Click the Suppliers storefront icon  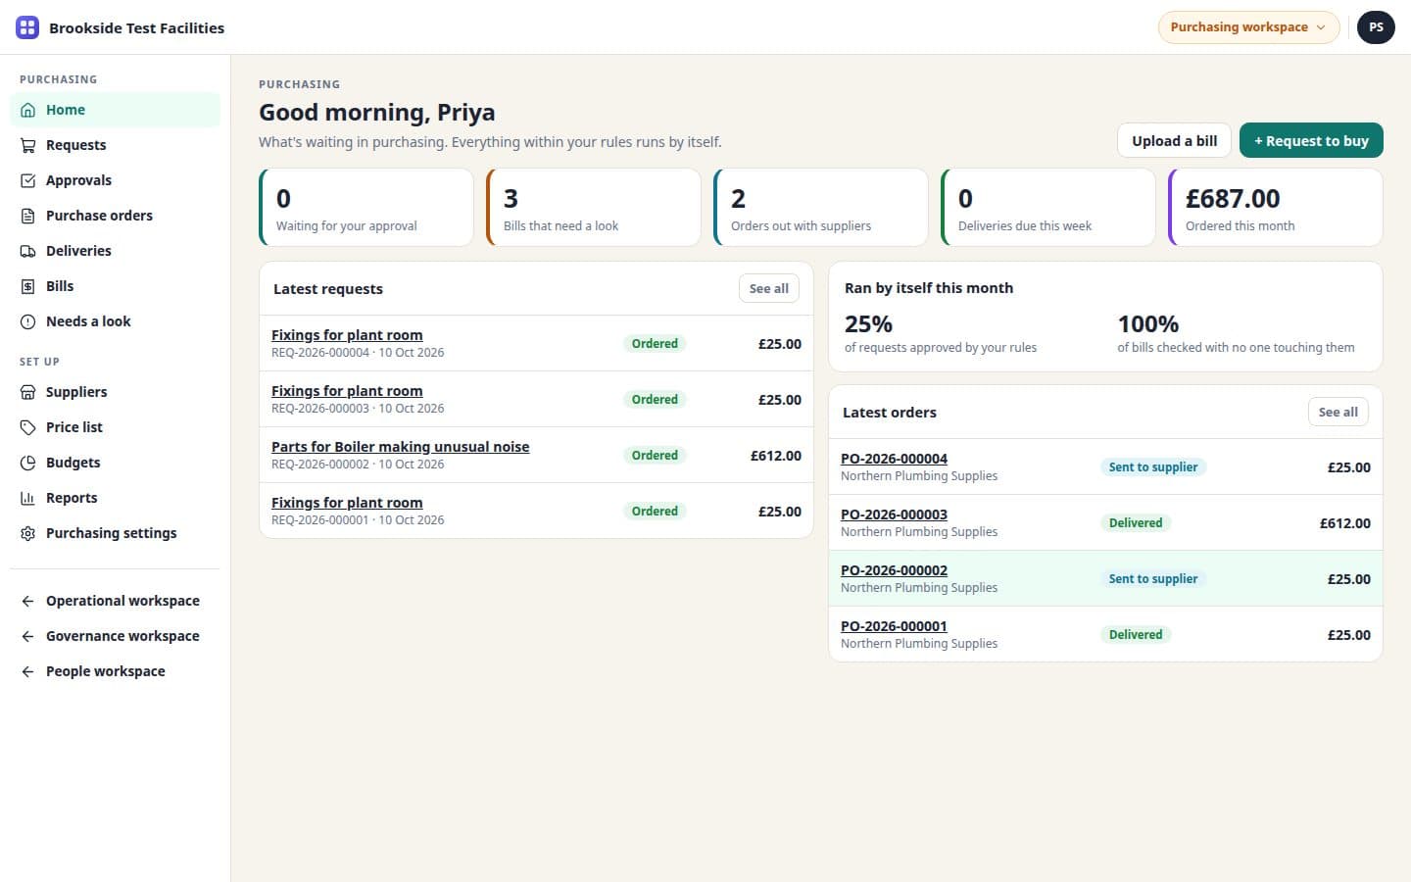pos(28,392)
